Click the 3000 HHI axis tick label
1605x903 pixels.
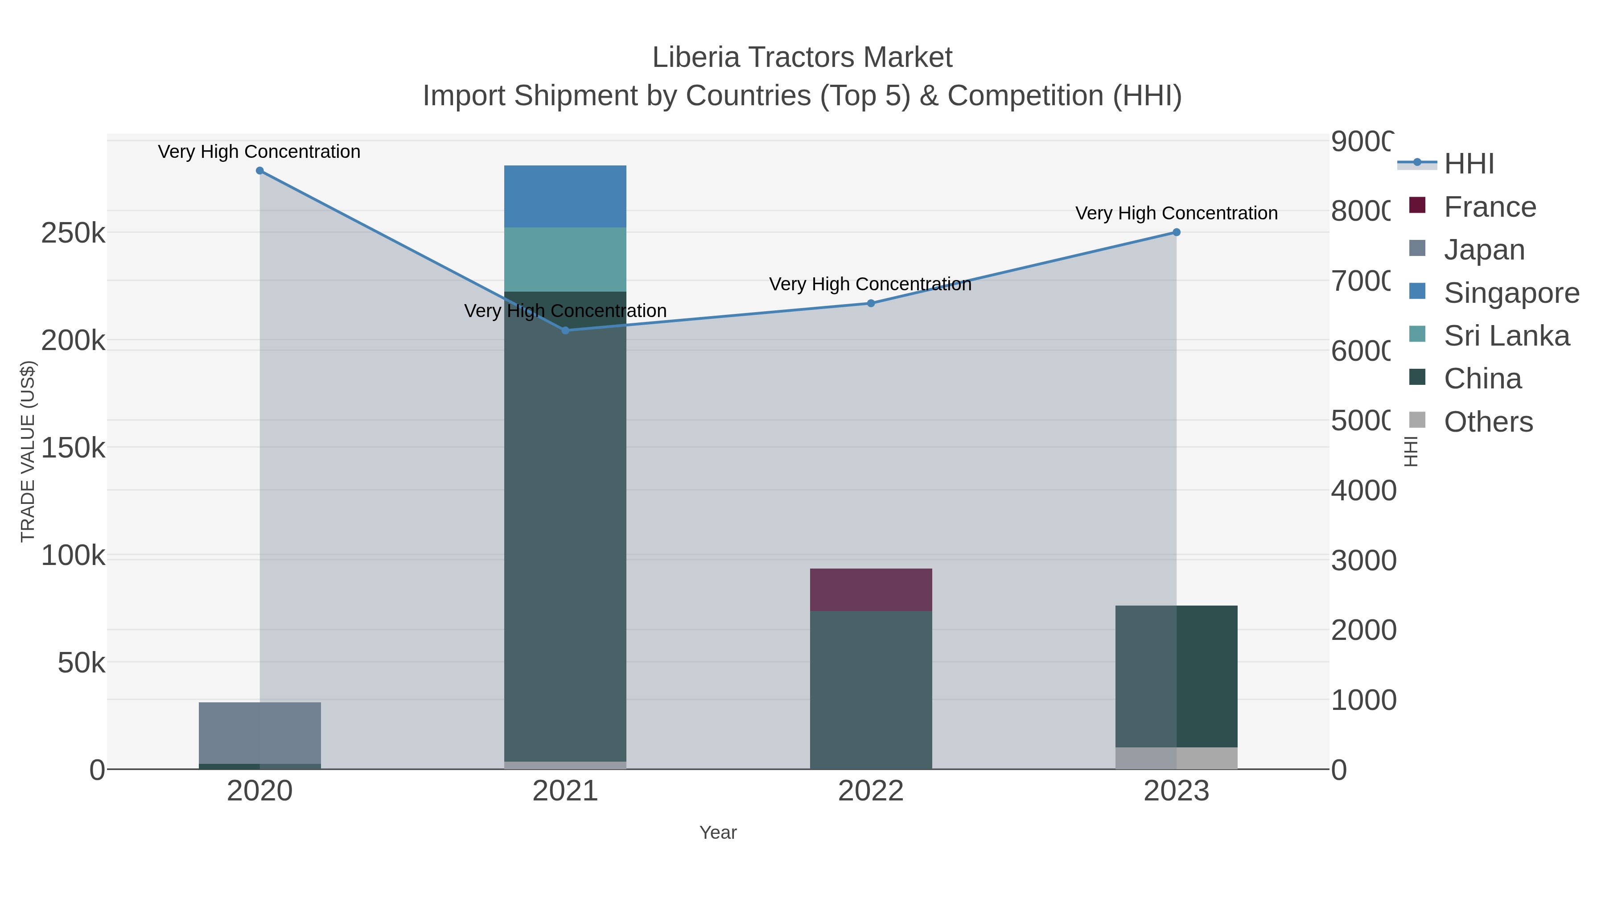[x=1364, y=561]
